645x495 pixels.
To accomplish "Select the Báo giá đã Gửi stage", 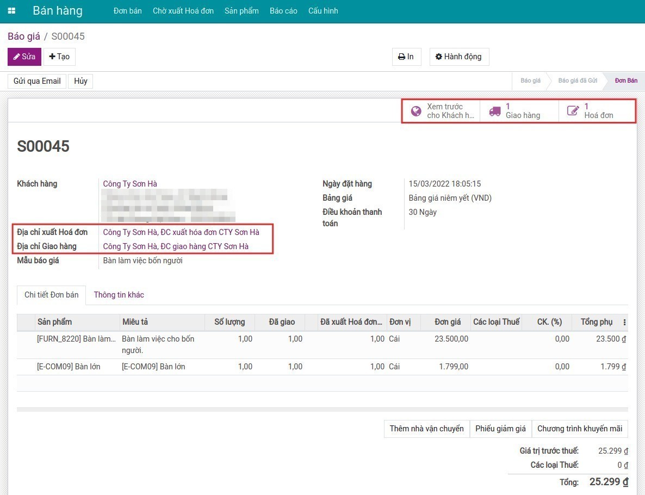I will [578, 81].
